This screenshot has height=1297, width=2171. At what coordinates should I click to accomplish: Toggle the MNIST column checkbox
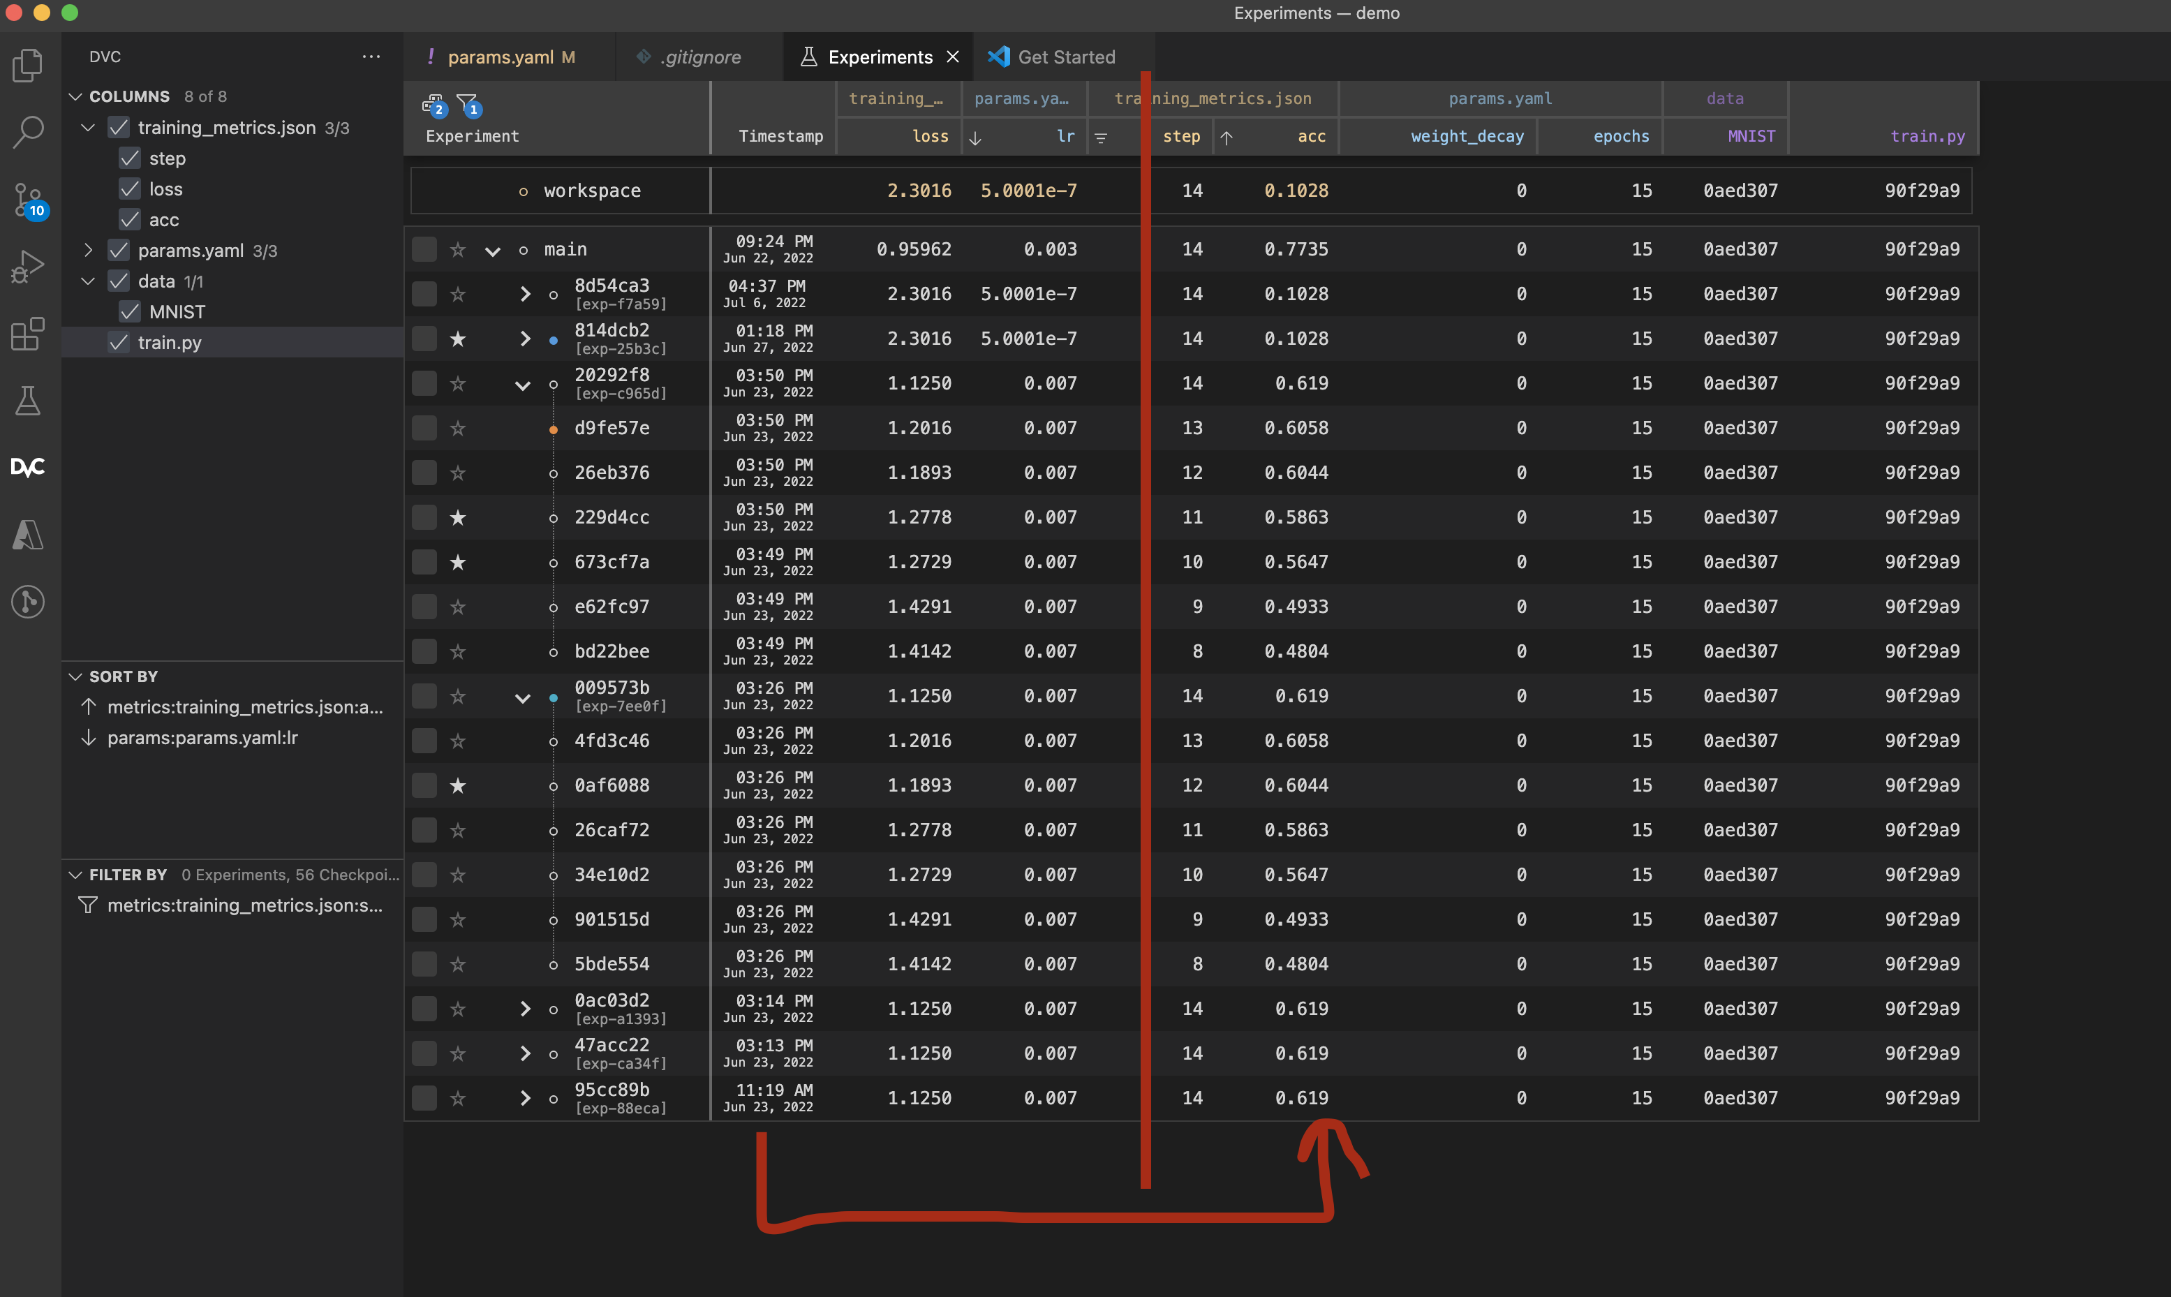[x=131, y=312]
